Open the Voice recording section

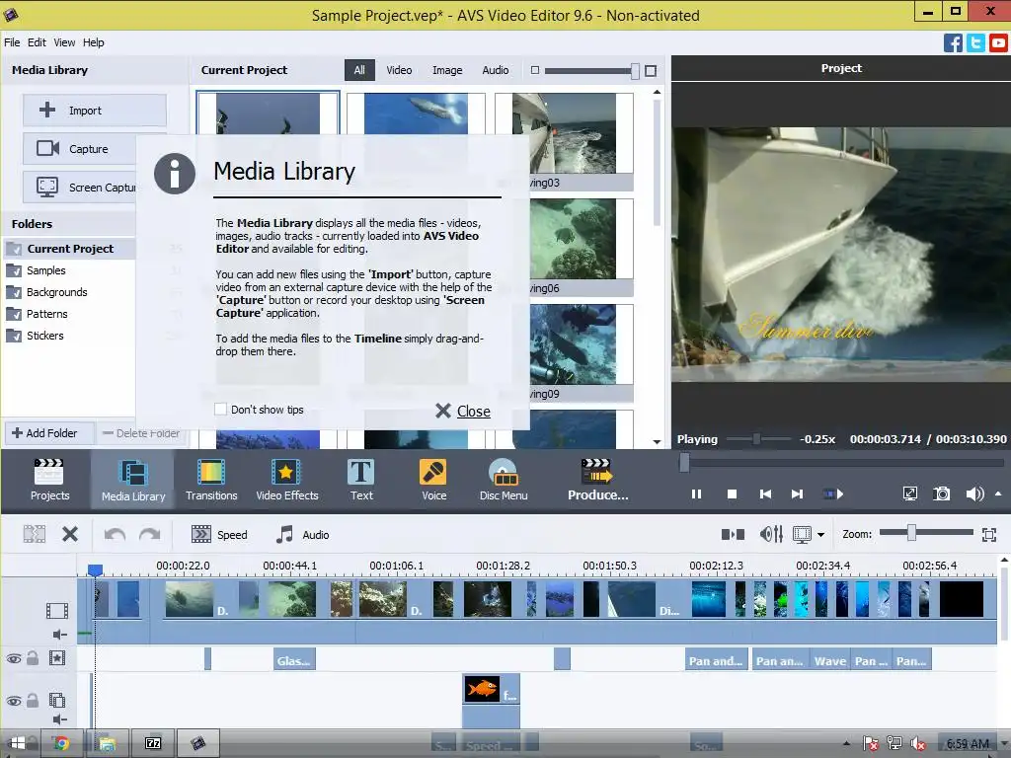433,480
